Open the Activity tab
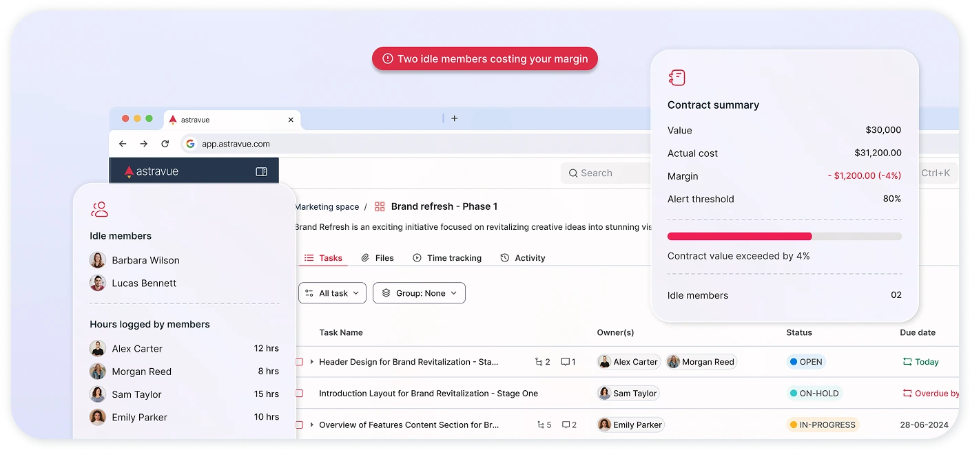The width and height of the screenshot is (970, 450). pyautogui.click(x=522, y=258)
